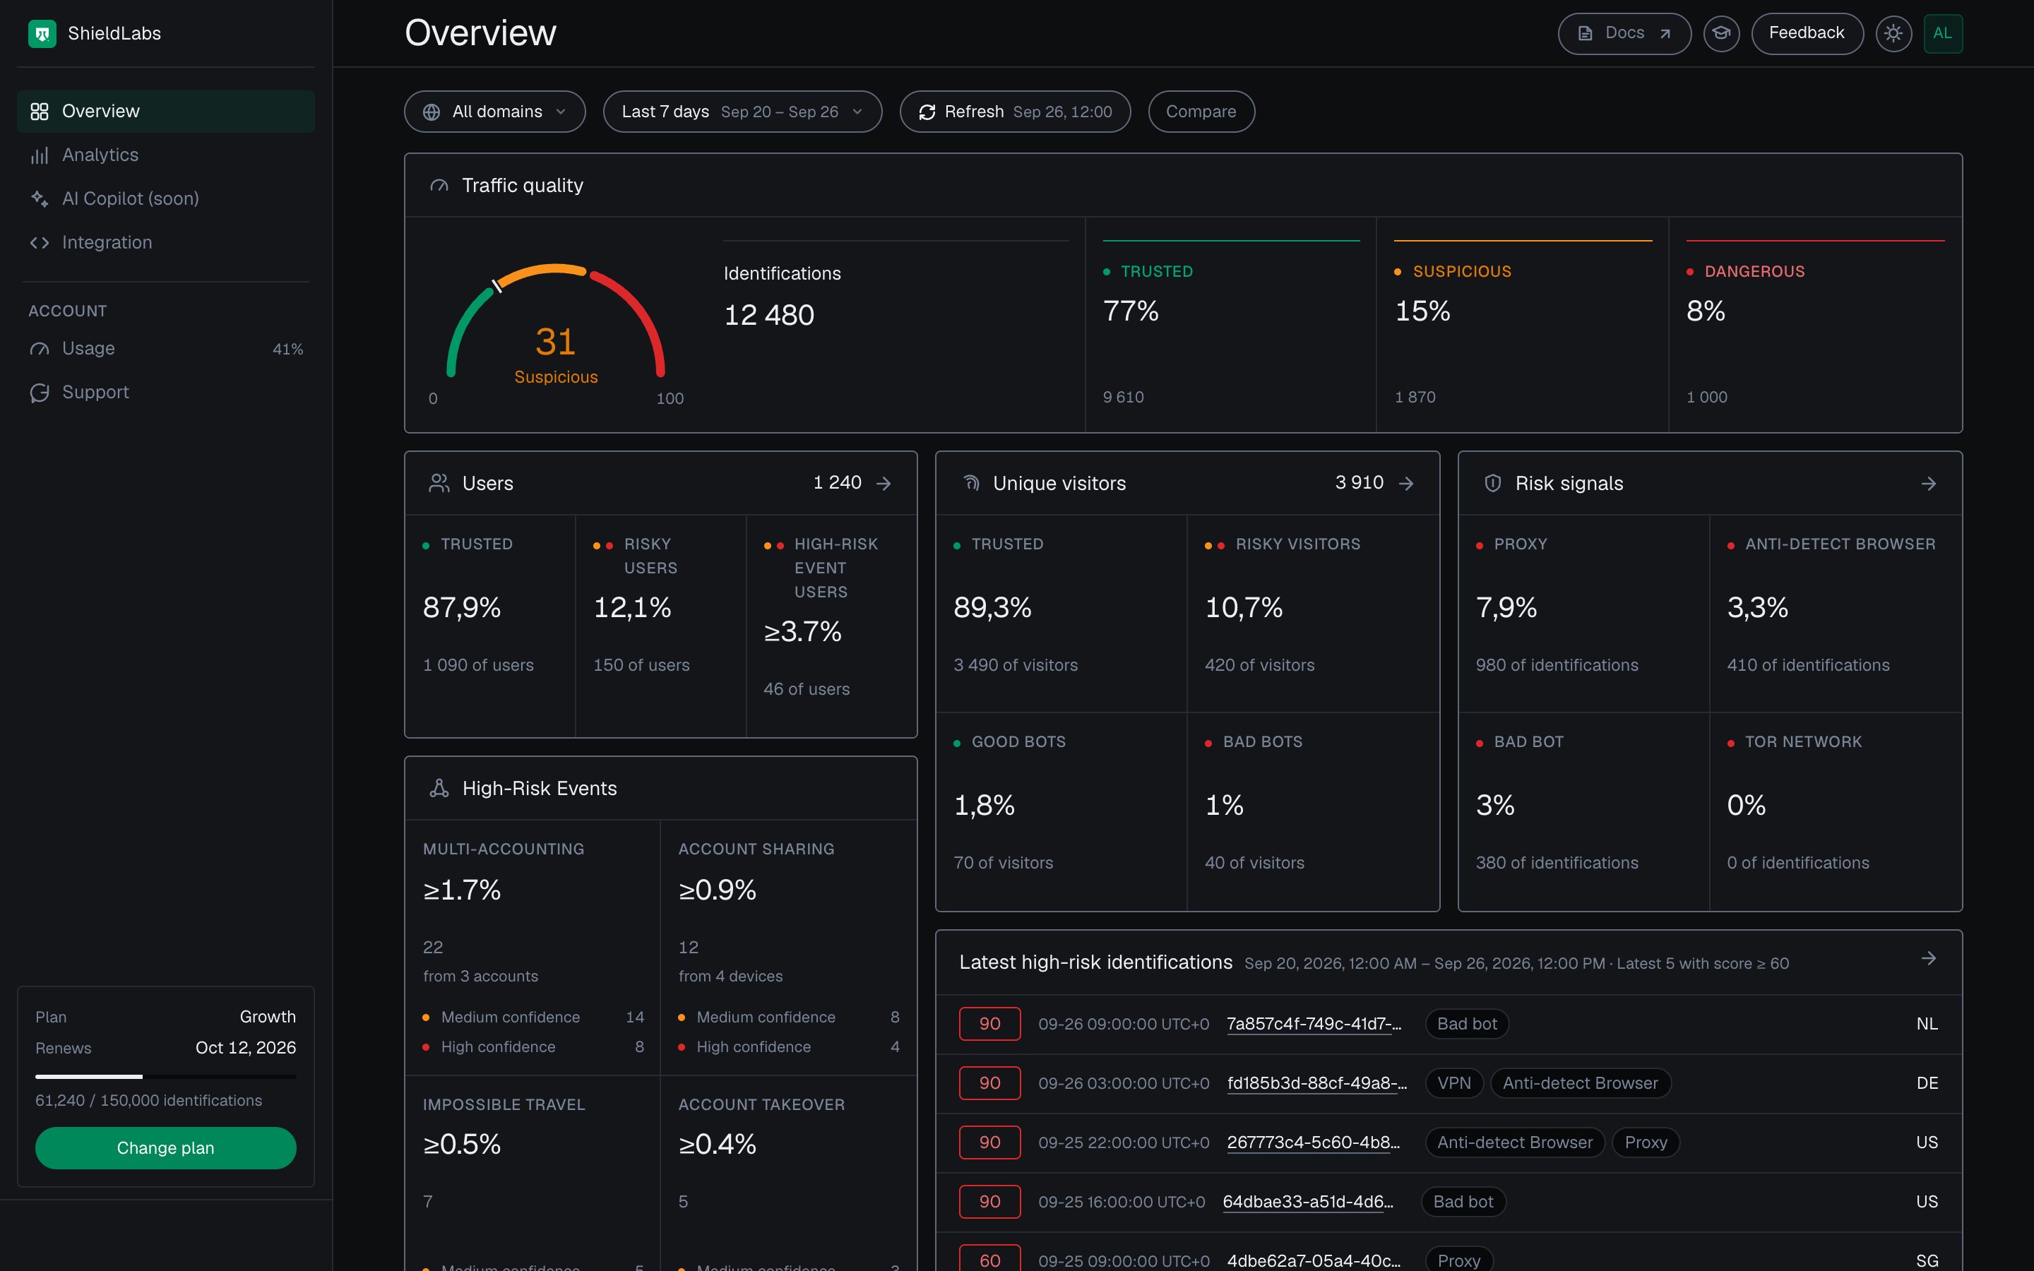
Task: Open identification fd185b3d-88cf-49a8 link
Action: (x=1317, y=1084)
